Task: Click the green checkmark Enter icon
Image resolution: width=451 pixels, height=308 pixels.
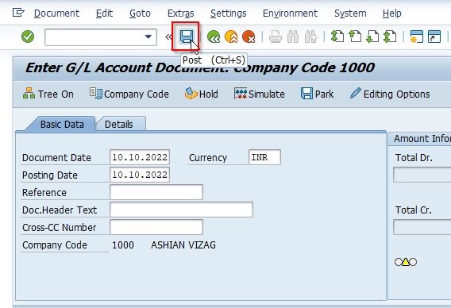Action: [x=28, y=37]
